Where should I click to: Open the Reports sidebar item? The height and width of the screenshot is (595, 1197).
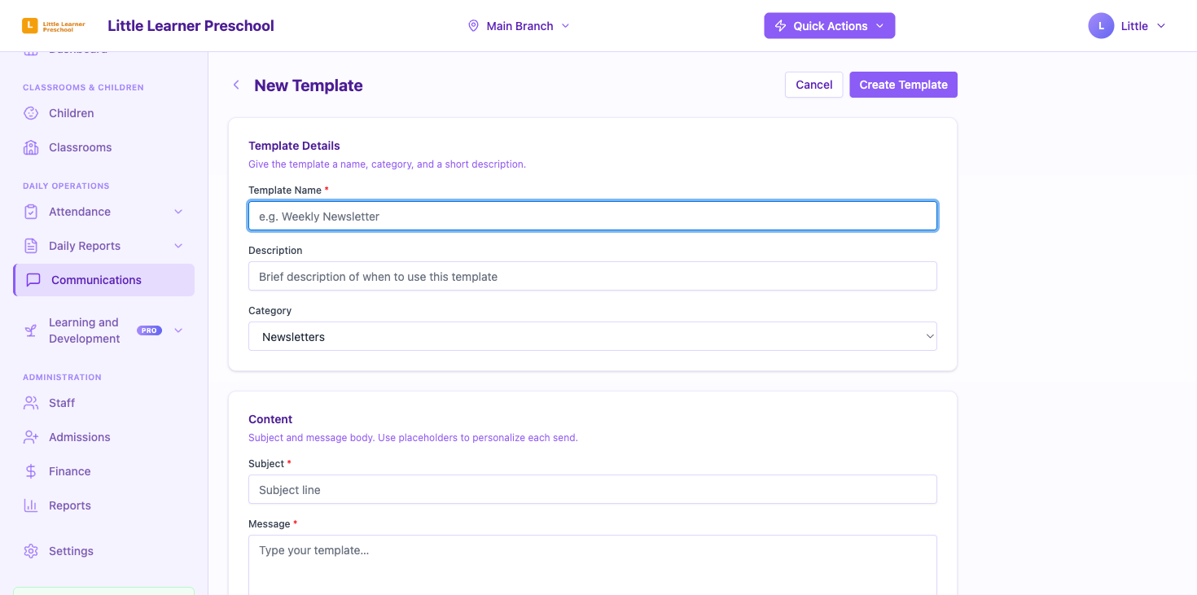pos(103,505)
